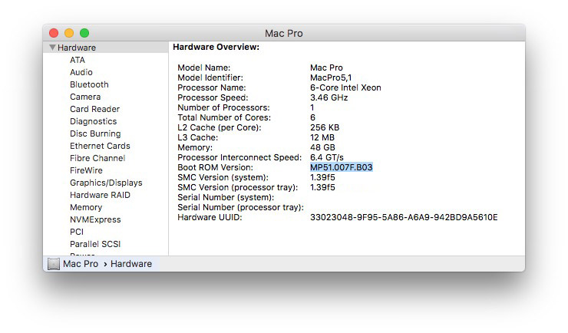Click the Model Identifier value MacPro5,1
The width and height of the screenshot is (568, 333).
click(x=331, y=77)
